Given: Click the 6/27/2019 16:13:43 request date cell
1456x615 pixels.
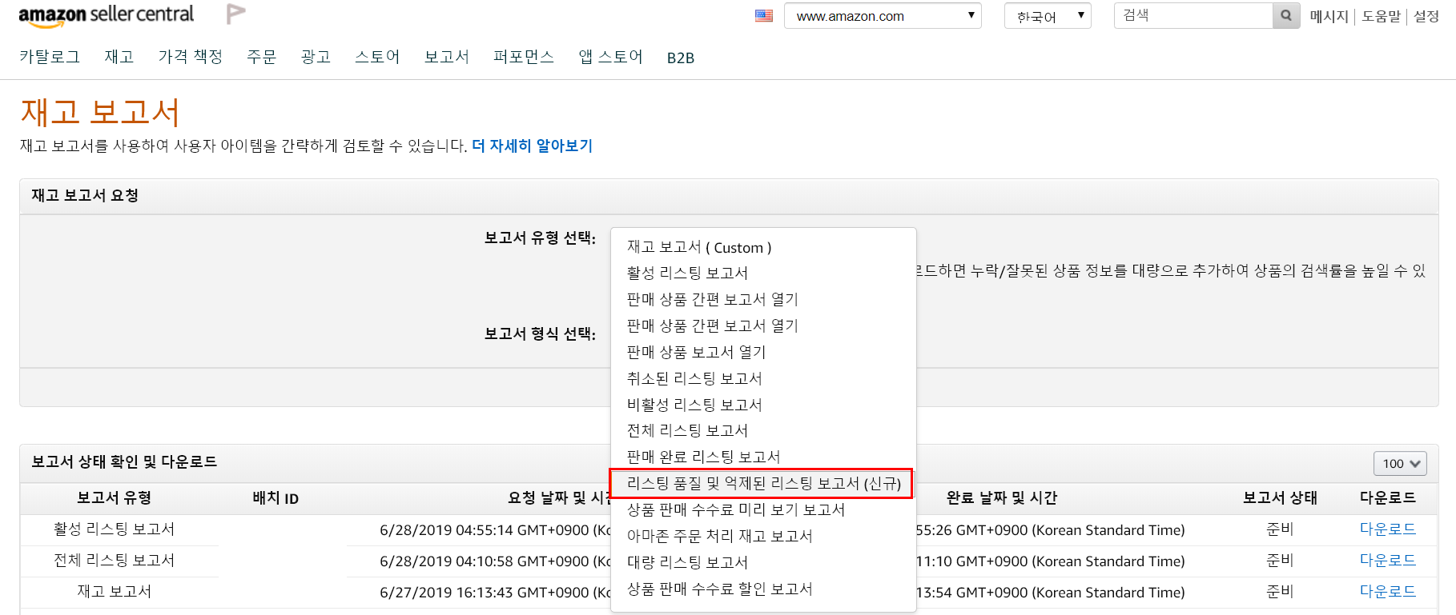Looking at the screenshot, I should tap(495, 592).
